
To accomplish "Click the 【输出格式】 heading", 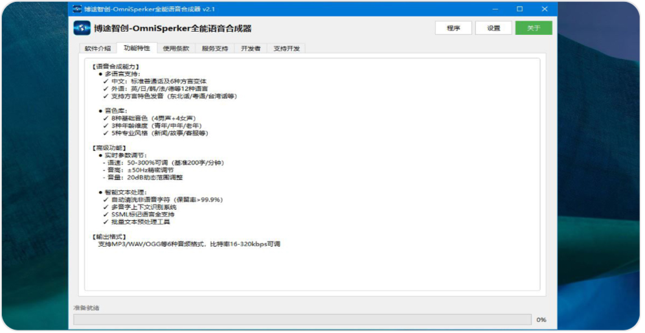I will point(109,237).
